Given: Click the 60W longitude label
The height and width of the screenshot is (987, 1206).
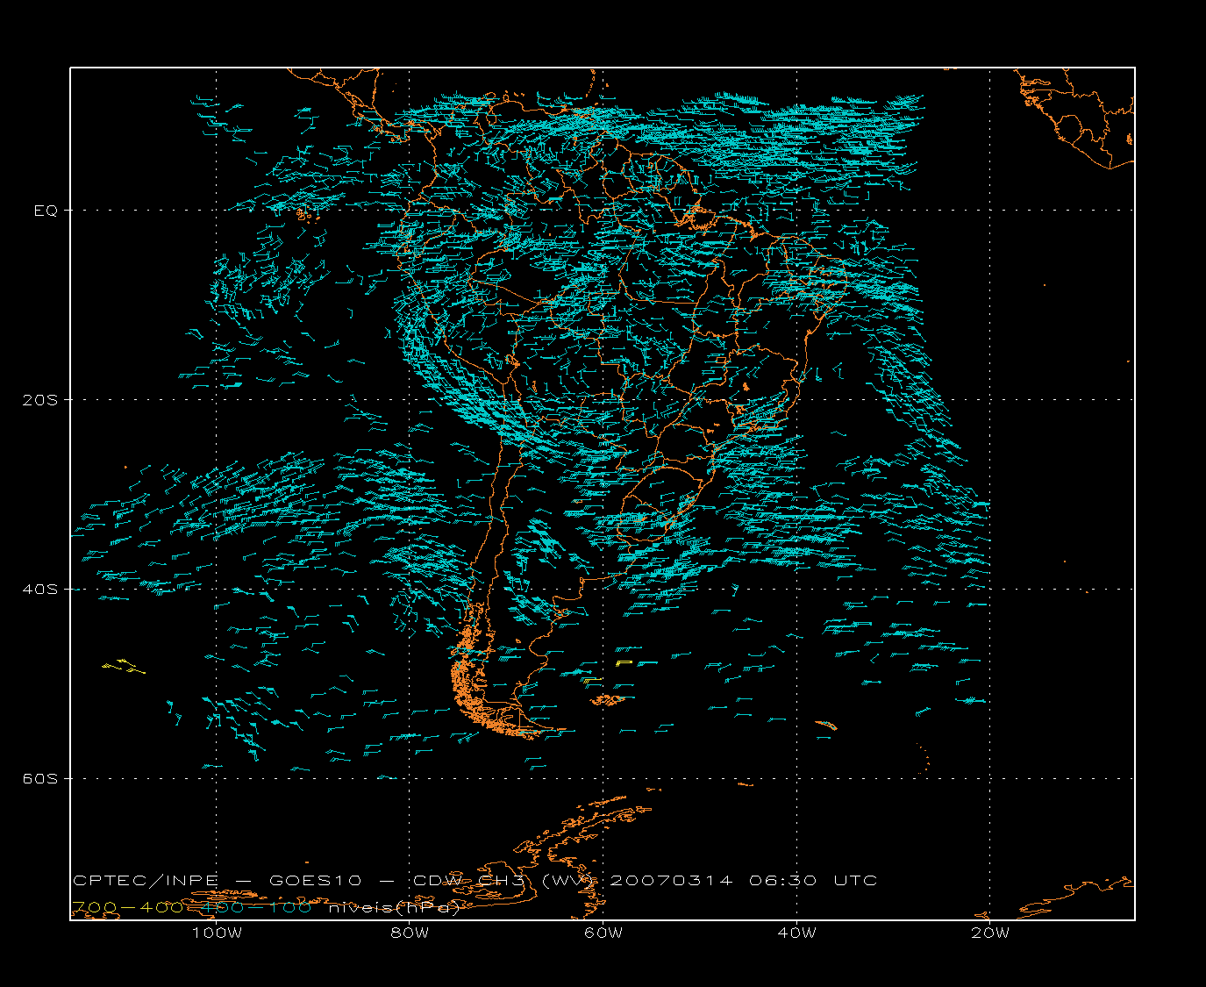Looking at the screenshot, I should (x=603, y=933).
